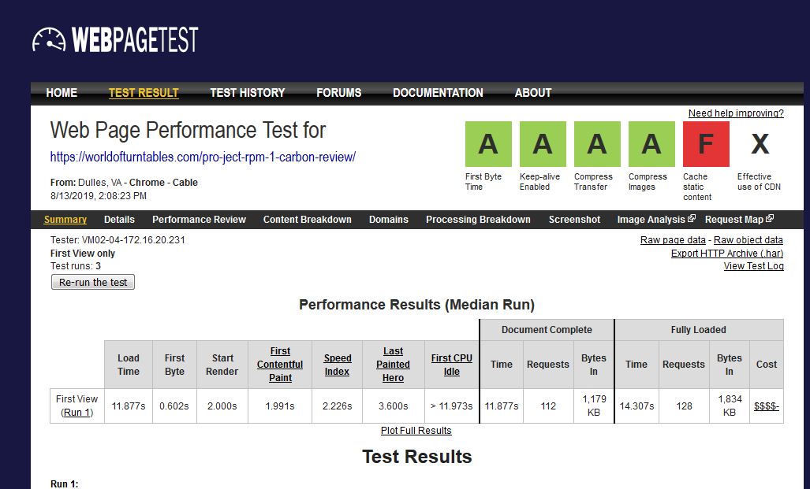810x489 pixels.
Task: Click the Effective use of CDN X grade
Action: point(760,145)
